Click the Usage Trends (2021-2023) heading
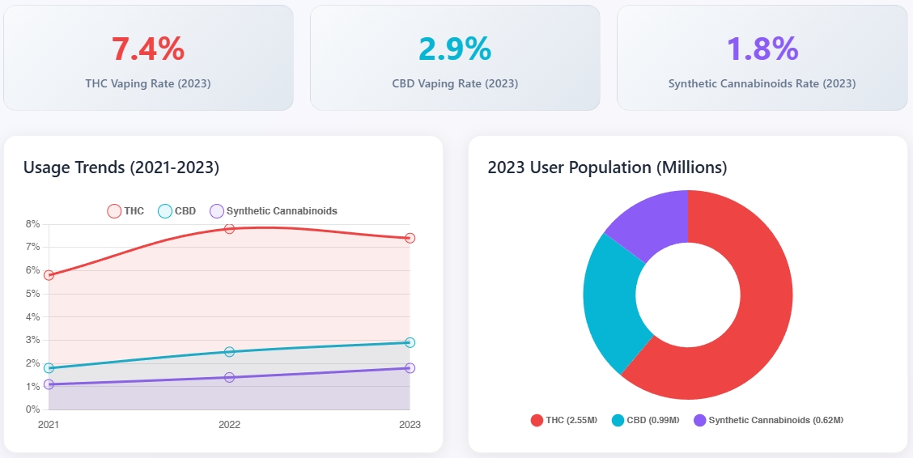The height and width of the screenshot is (458, 913). pyautogui.click(x=121, y=168)
